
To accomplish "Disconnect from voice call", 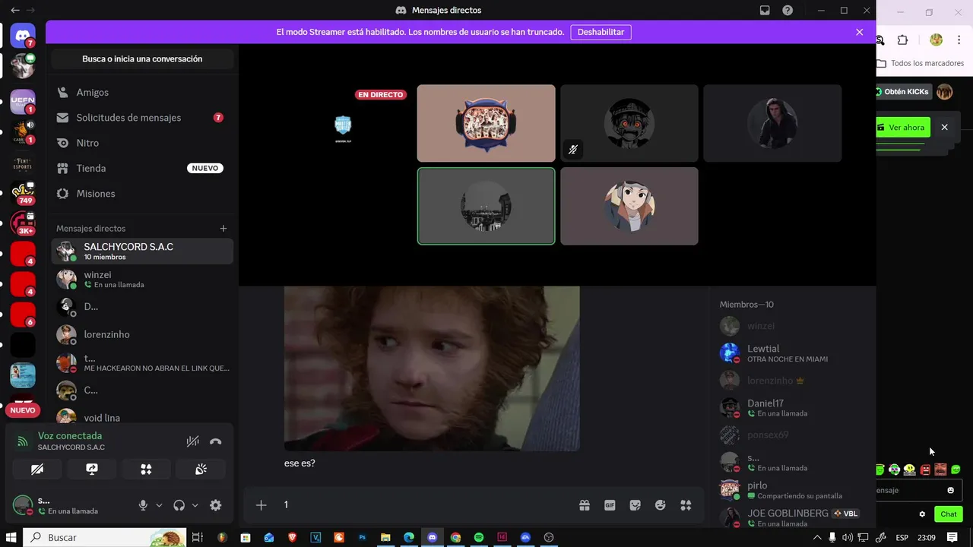I will [216, 441].
